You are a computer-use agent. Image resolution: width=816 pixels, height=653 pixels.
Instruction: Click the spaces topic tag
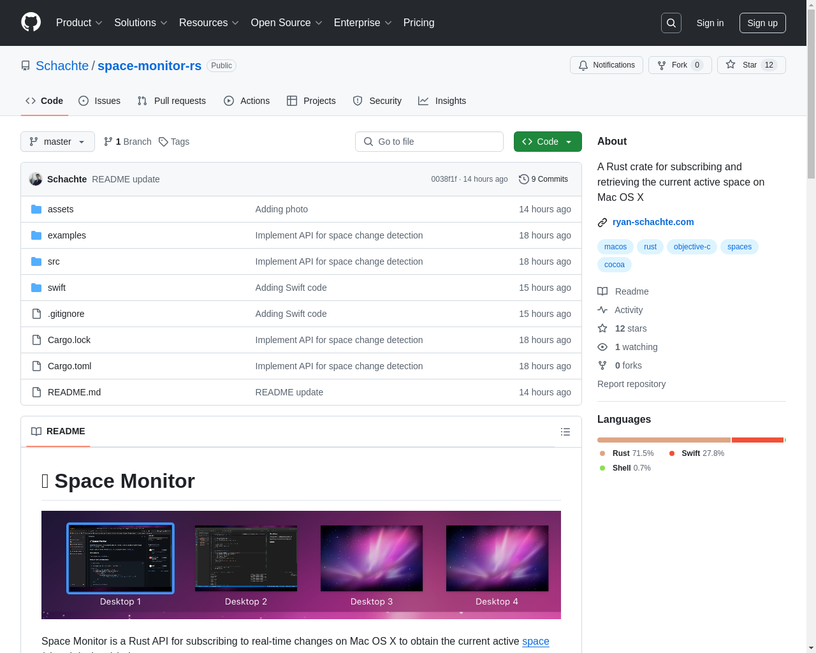point(739,247)
